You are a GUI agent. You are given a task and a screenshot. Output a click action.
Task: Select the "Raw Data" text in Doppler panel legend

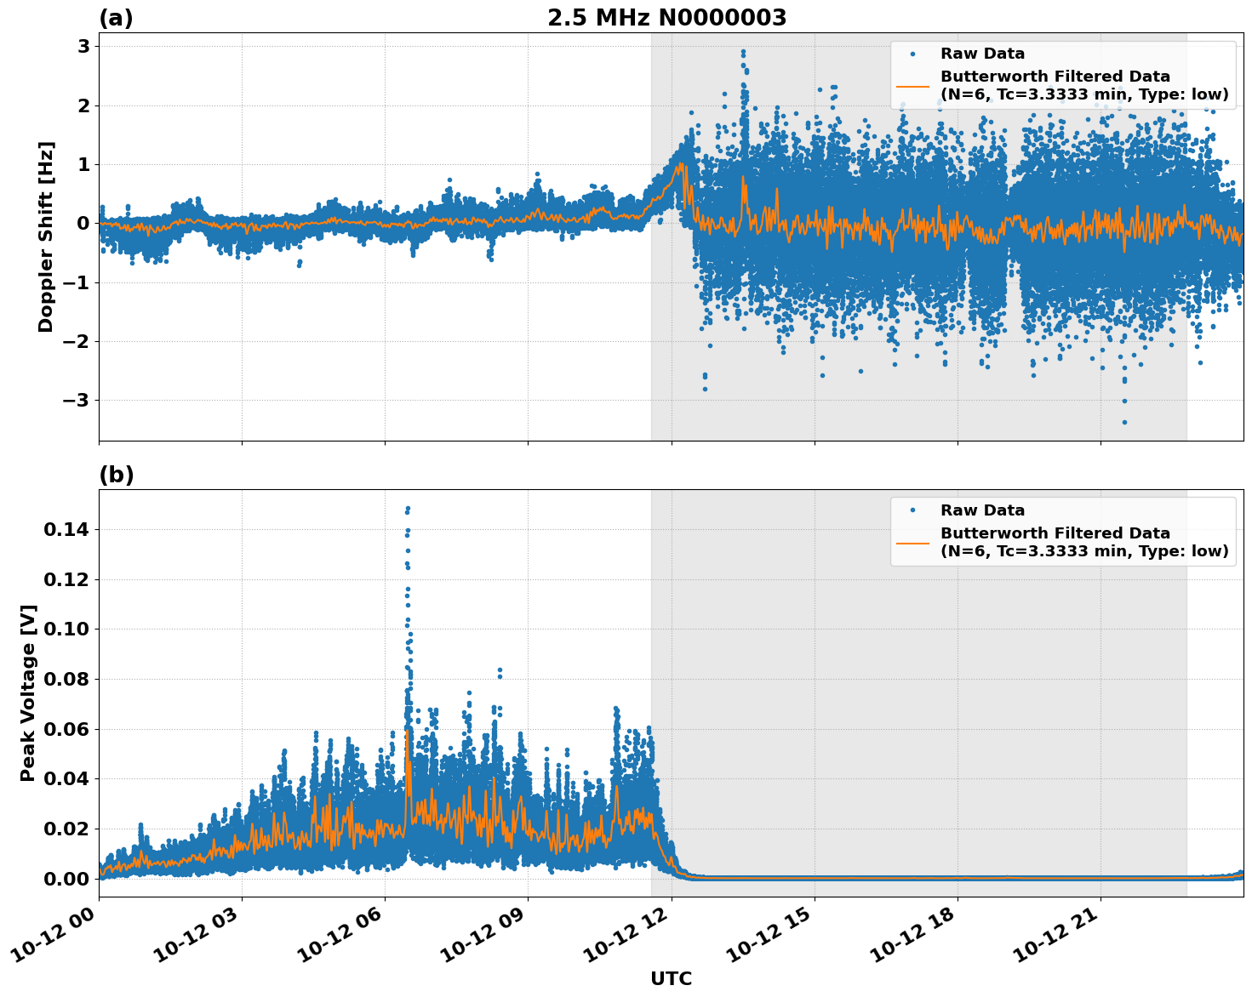point(982,54)
